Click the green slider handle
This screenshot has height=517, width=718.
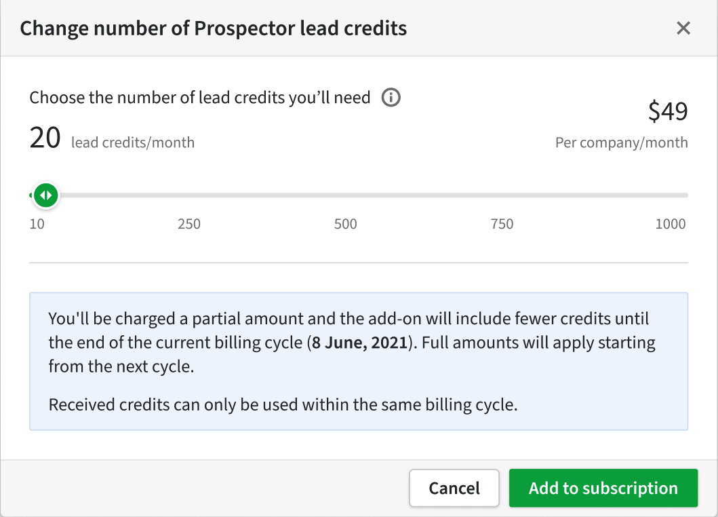(46, 195)
